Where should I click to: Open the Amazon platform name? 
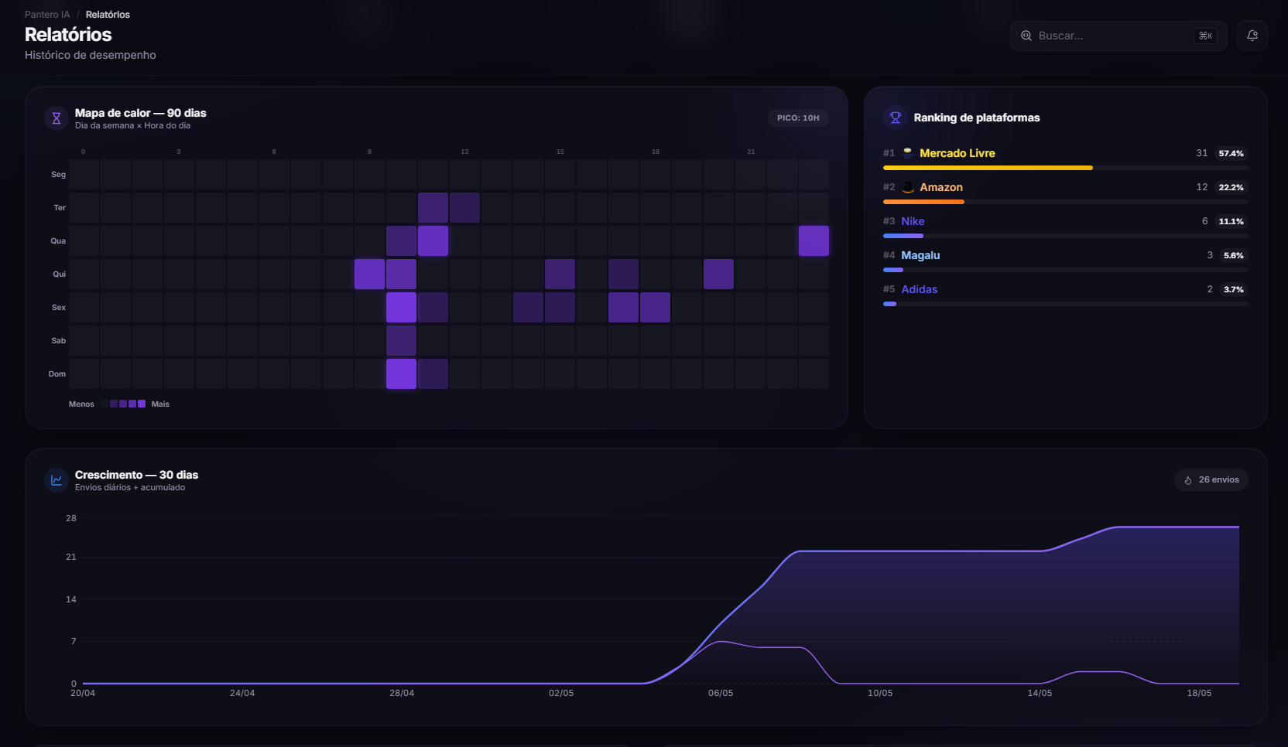[x=941, y=187]
